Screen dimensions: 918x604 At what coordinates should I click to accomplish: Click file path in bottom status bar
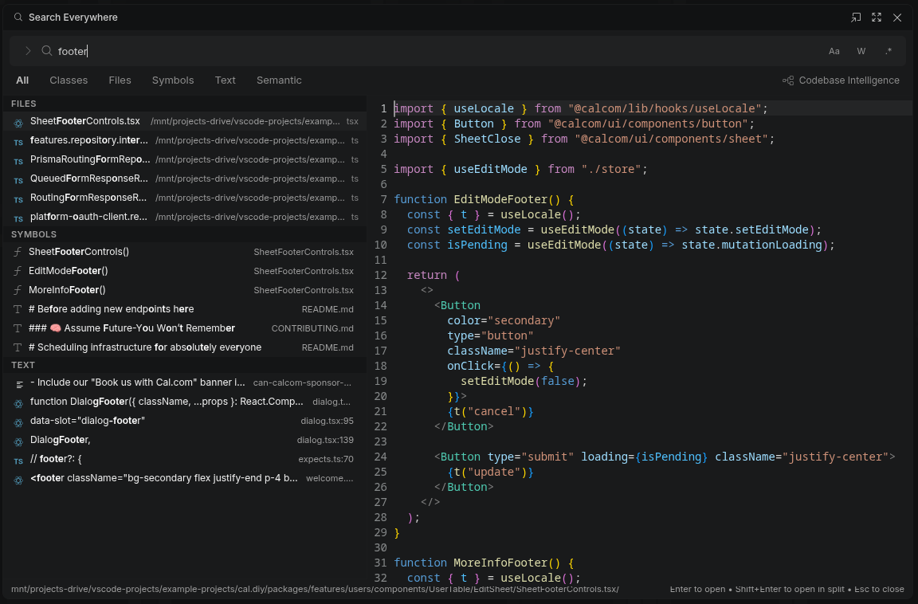[x=315, y=590]
